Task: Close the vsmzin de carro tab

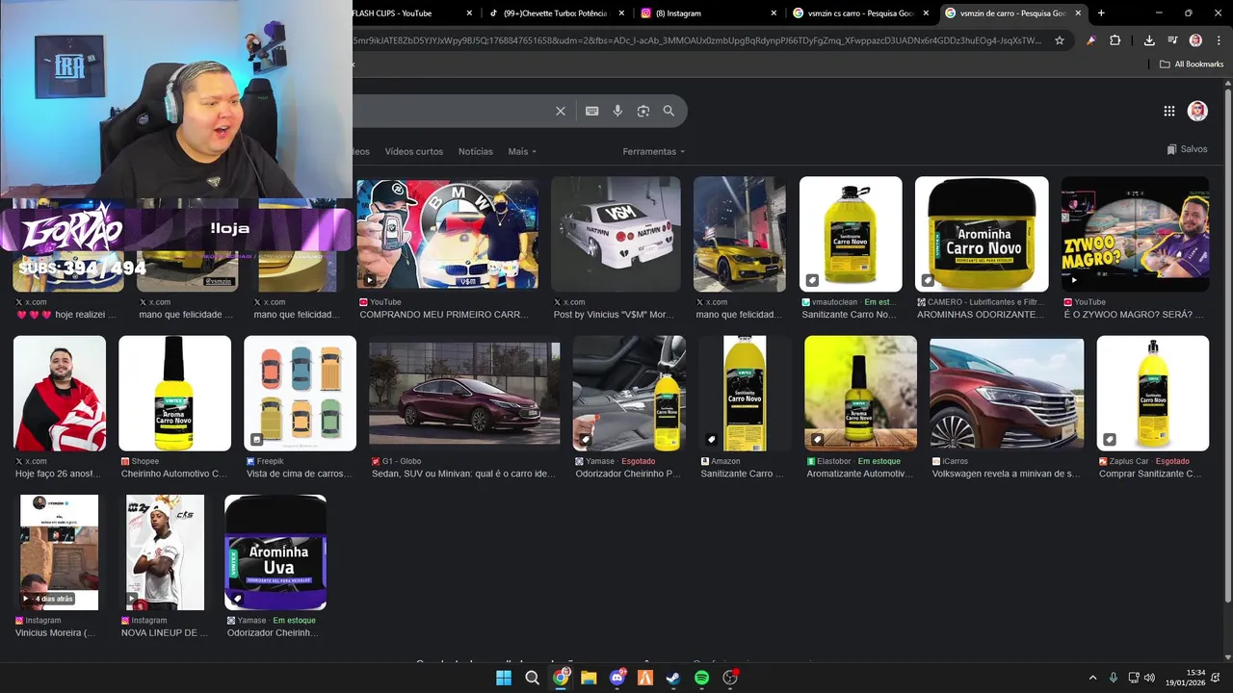Action: click(1078, 13)
